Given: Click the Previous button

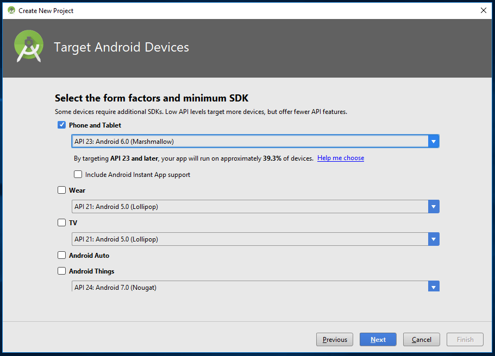Looking at the screenshot, I should pyautogui.click(x=335, y=340).
